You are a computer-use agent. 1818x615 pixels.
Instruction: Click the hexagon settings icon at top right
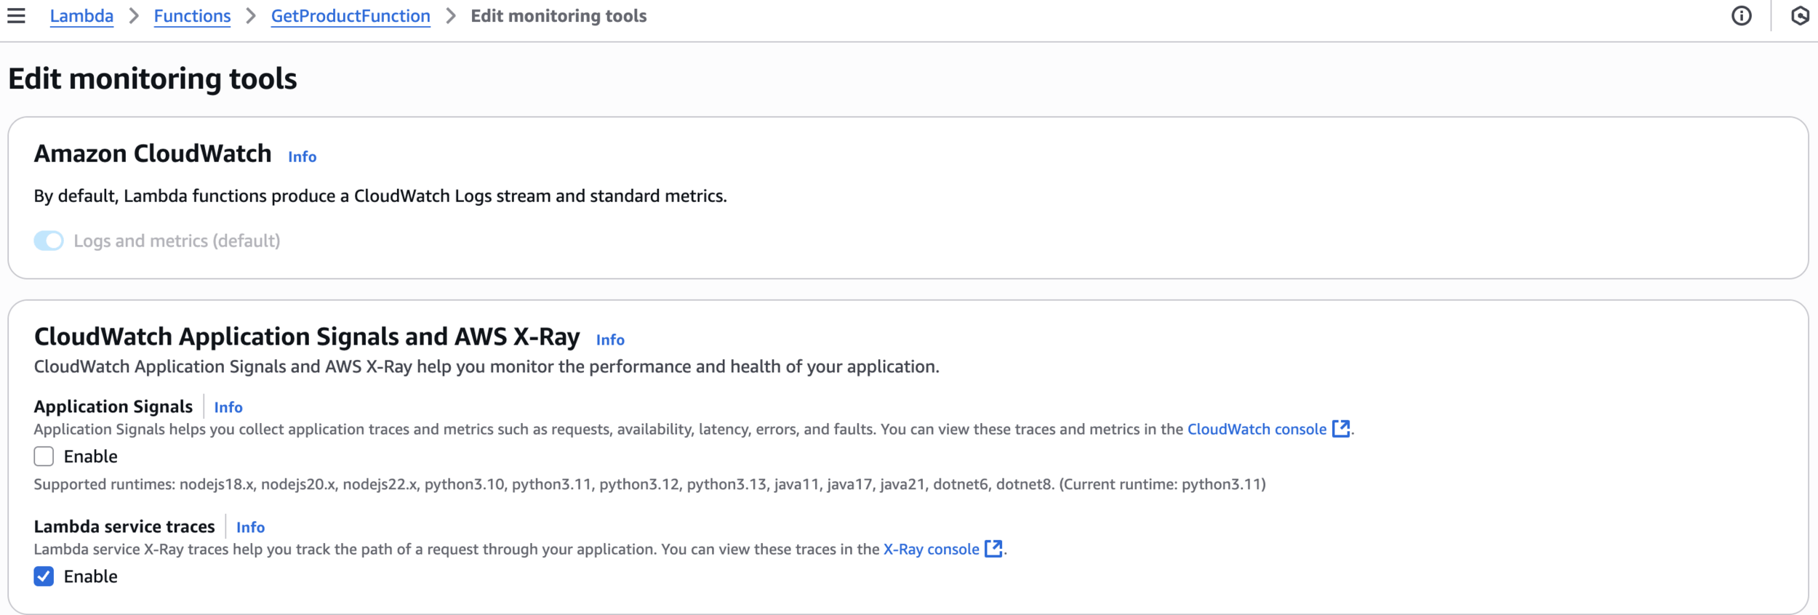1800,16
